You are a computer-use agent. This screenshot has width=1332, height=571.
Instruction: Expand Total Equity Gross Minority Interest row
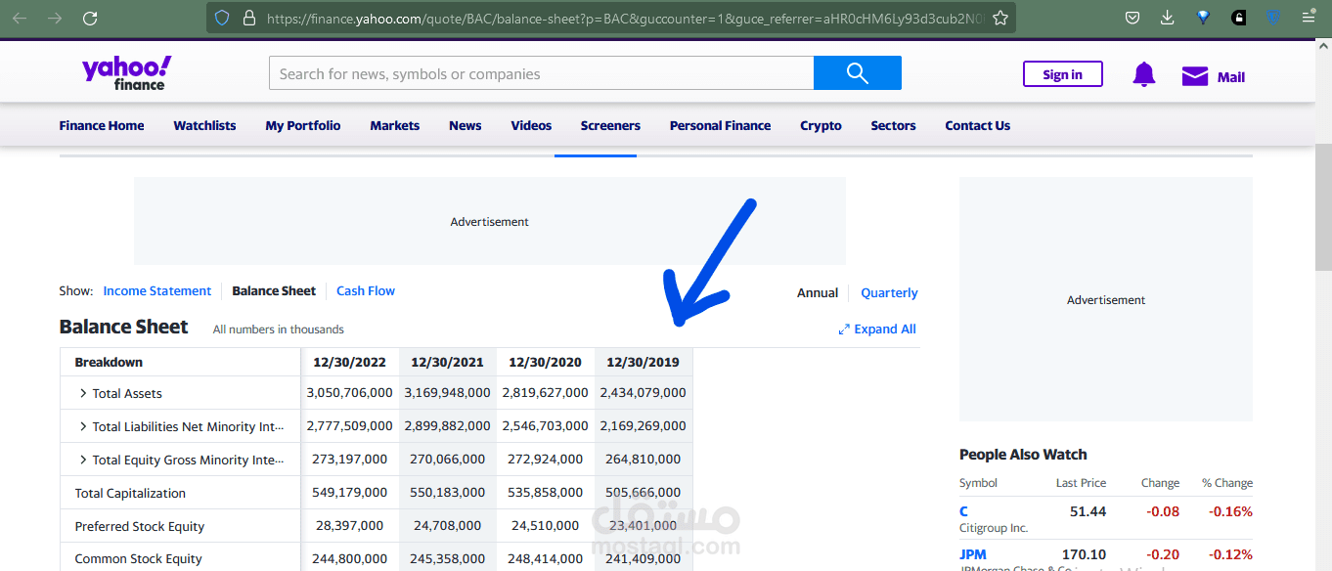83,460
